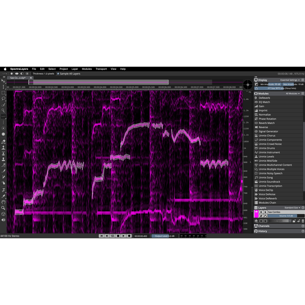This screenshot has height=305, width=305.
Task: Select the Text tool
Action: pos(3,190)
